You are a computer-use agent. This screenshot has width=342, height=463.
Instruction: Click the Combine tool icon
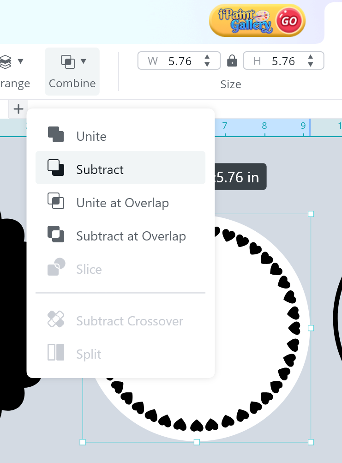68,61
